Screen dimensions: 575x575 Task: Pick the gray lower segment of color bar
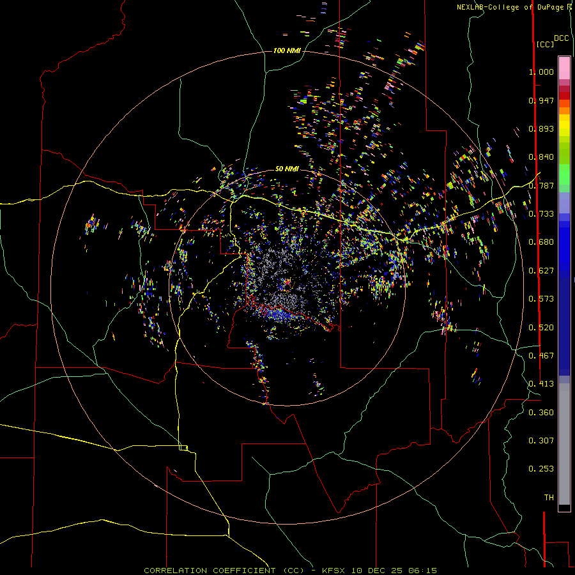click(564, 444)
